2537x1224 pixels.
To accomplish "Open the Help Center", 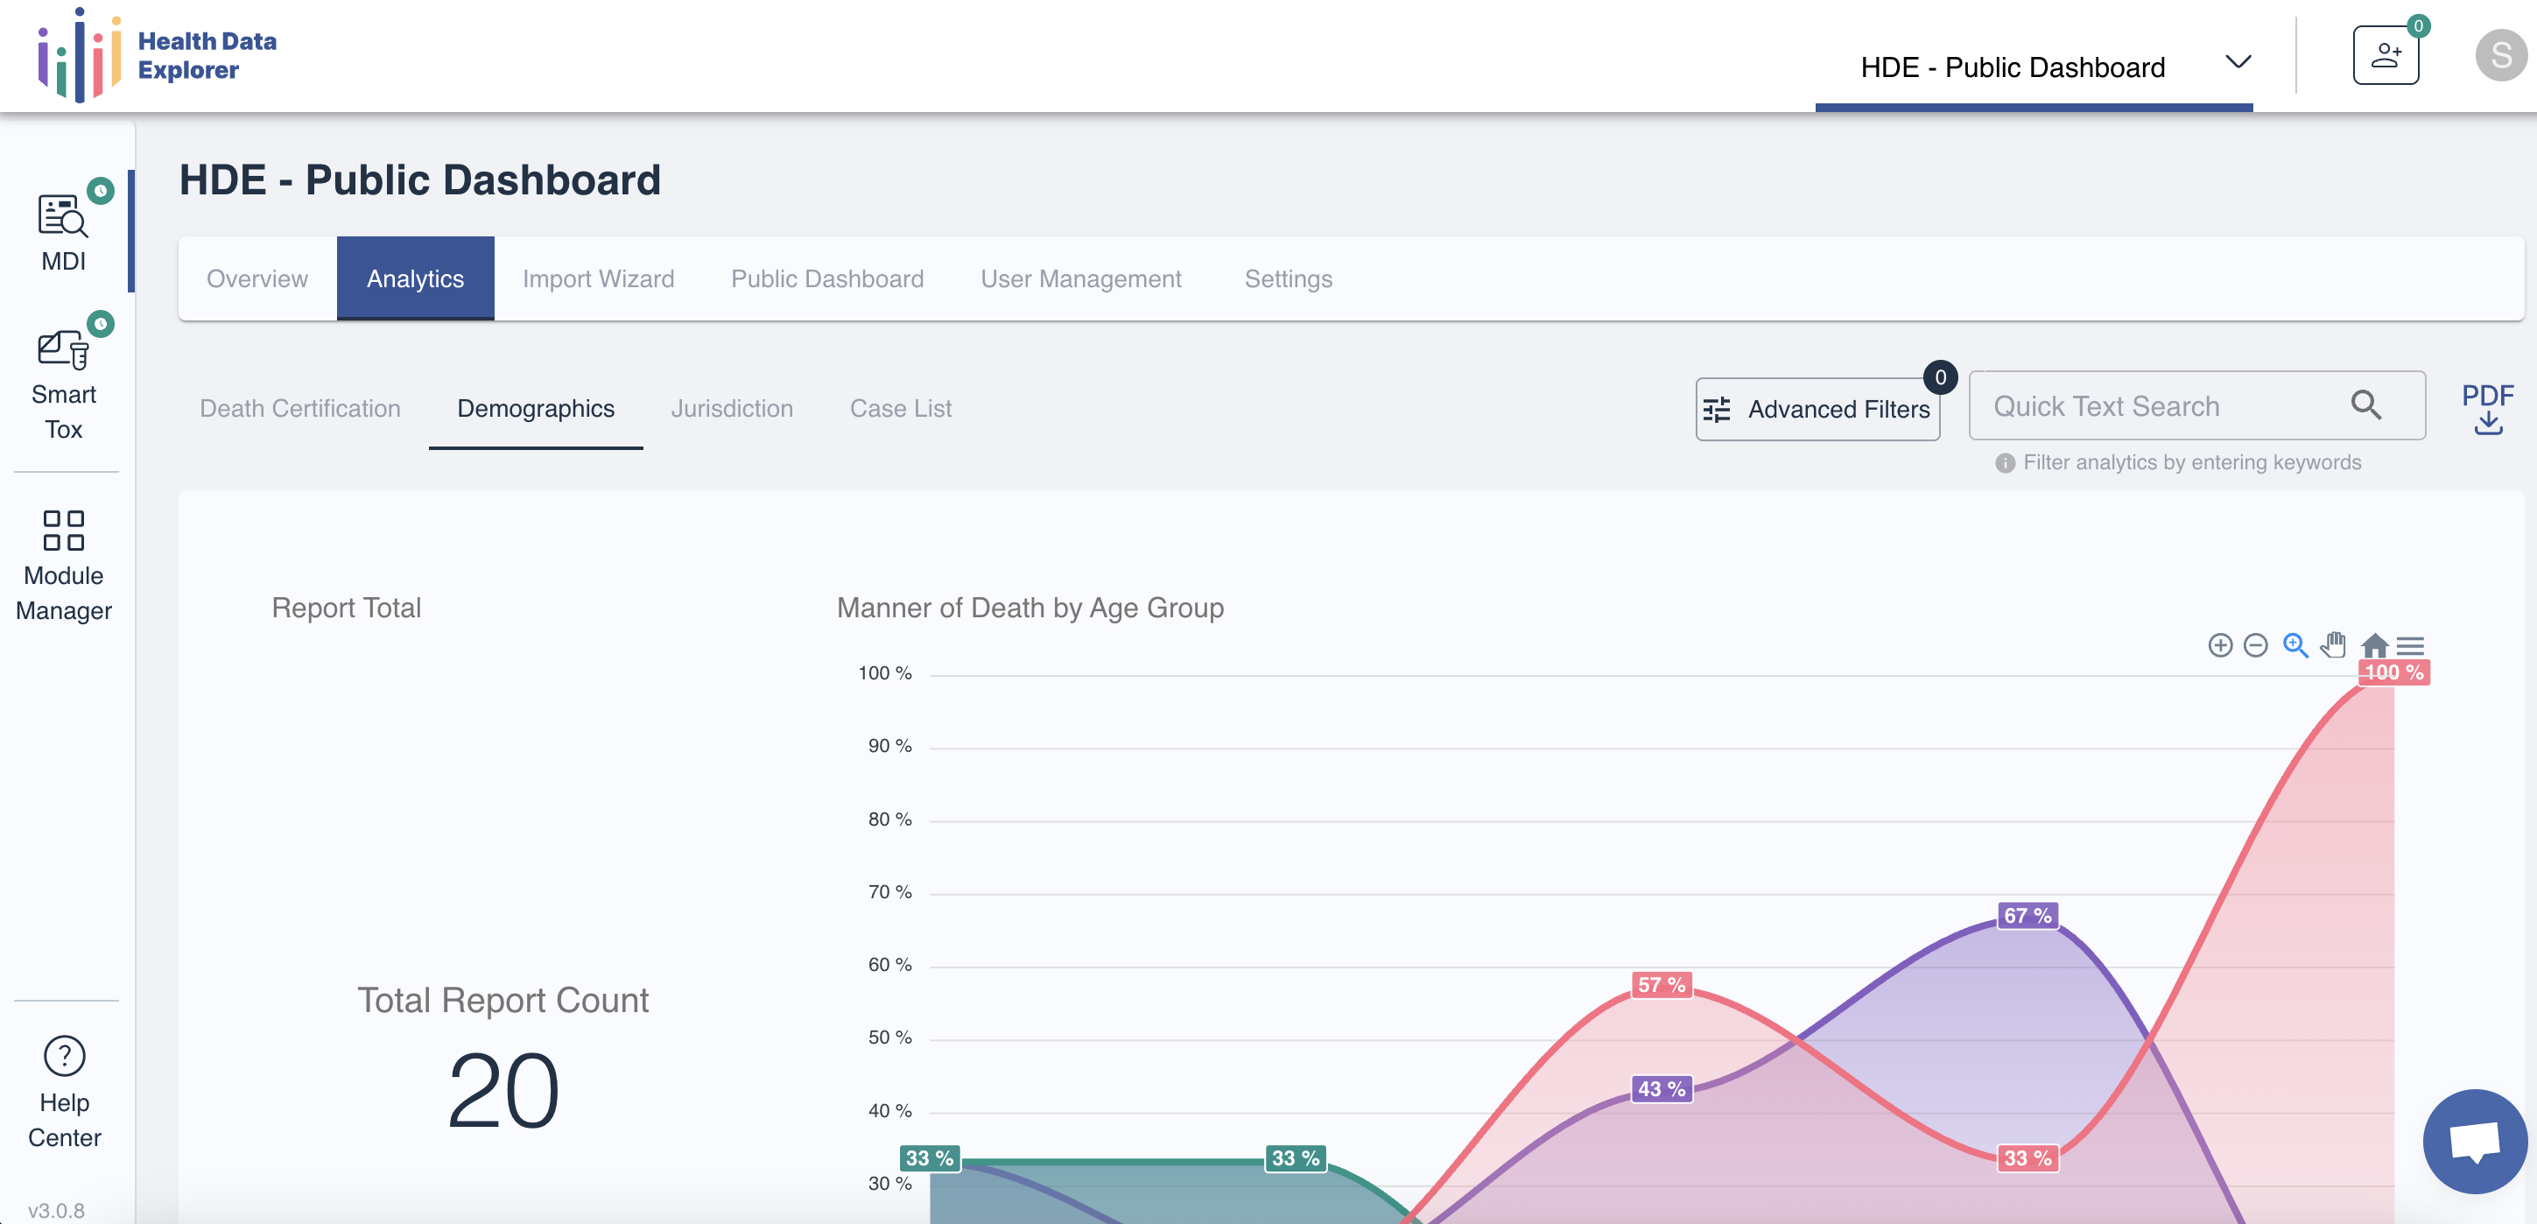I will click(64, 1093).
